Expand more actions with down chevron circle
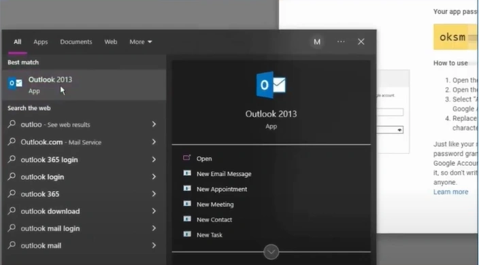 click(271, 252)
